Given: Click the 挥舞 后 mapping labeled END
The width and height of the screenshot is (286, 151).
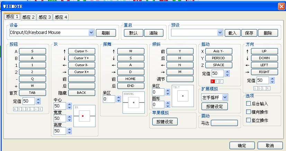Looking at the screenshot, I should pyautogui.click(x=131, y=86).
